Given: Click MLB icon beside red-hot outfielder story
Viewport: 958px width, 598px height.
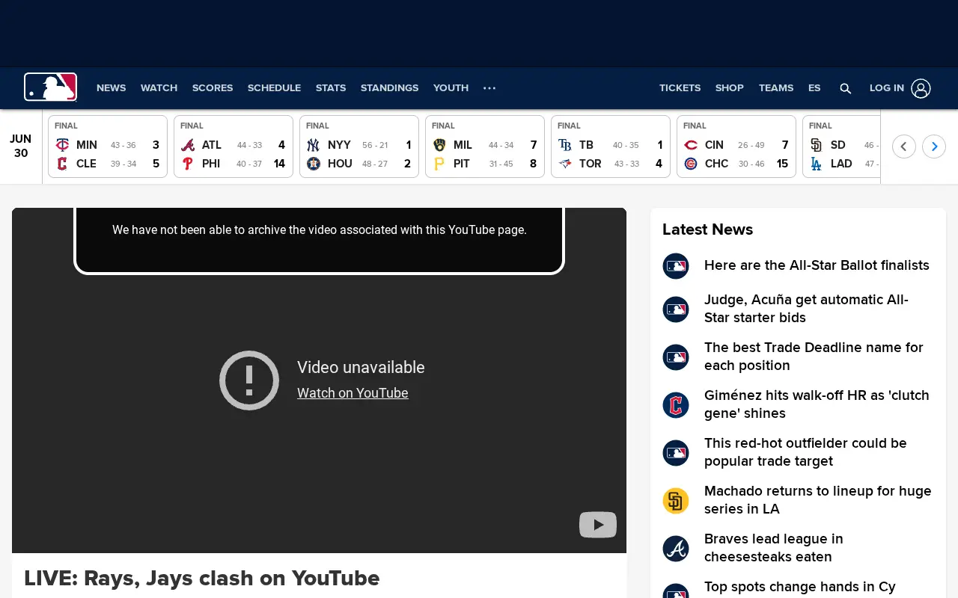Looking at the screenshot, I should 676,453.
